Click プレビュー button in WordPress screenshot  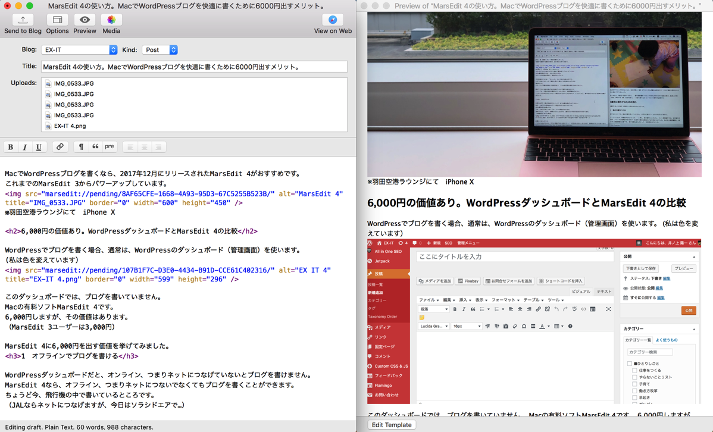coord(683,268)
